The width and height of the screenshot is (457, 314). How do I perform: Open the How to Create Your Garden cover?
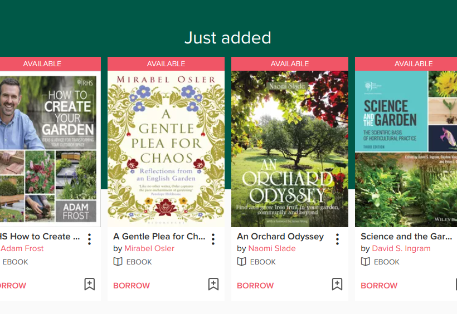pos(49,149)
